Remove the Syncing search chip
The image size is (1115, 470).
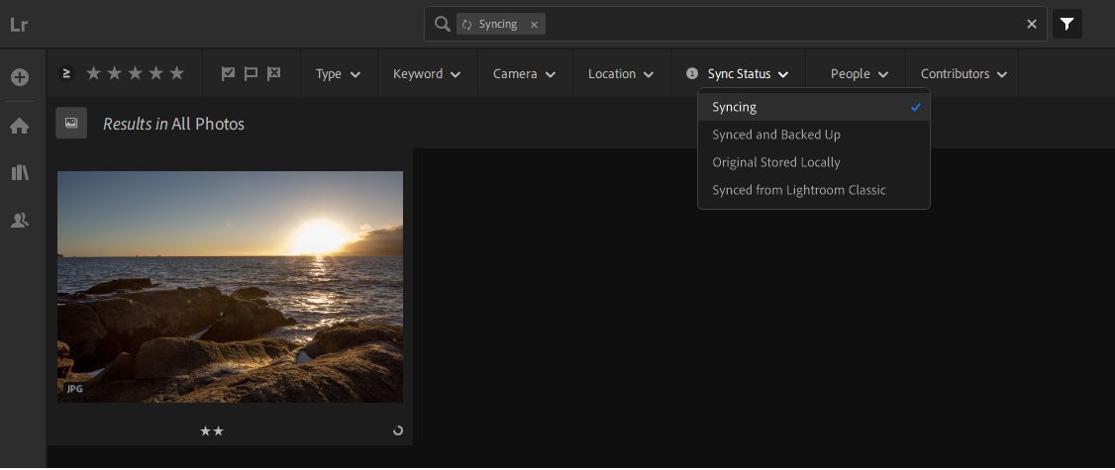tap(534, 25)
